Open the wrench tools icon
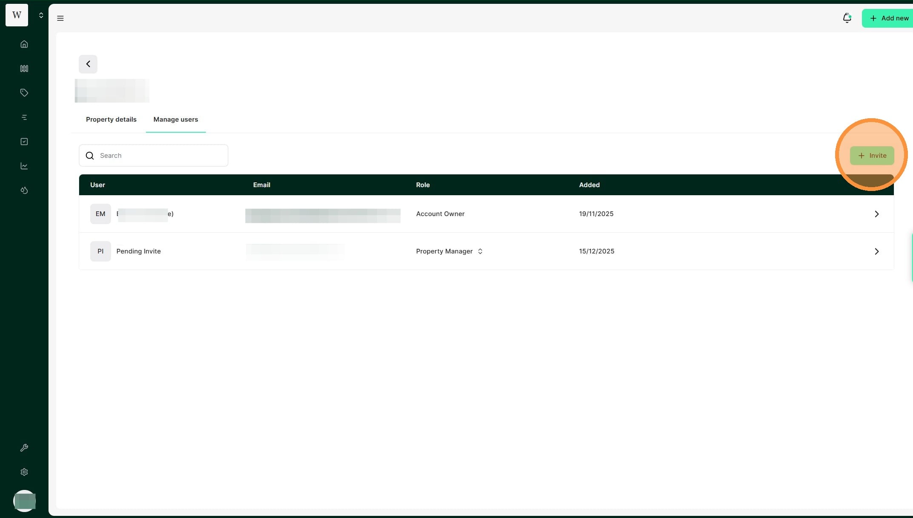The image size is (913, 518). [24, 448]
